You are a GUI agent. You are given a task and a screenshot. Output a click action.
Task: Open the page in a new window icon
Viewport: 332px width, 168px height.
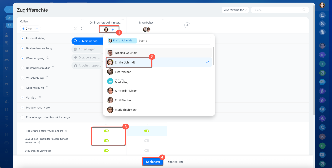[x=9, y=25]
